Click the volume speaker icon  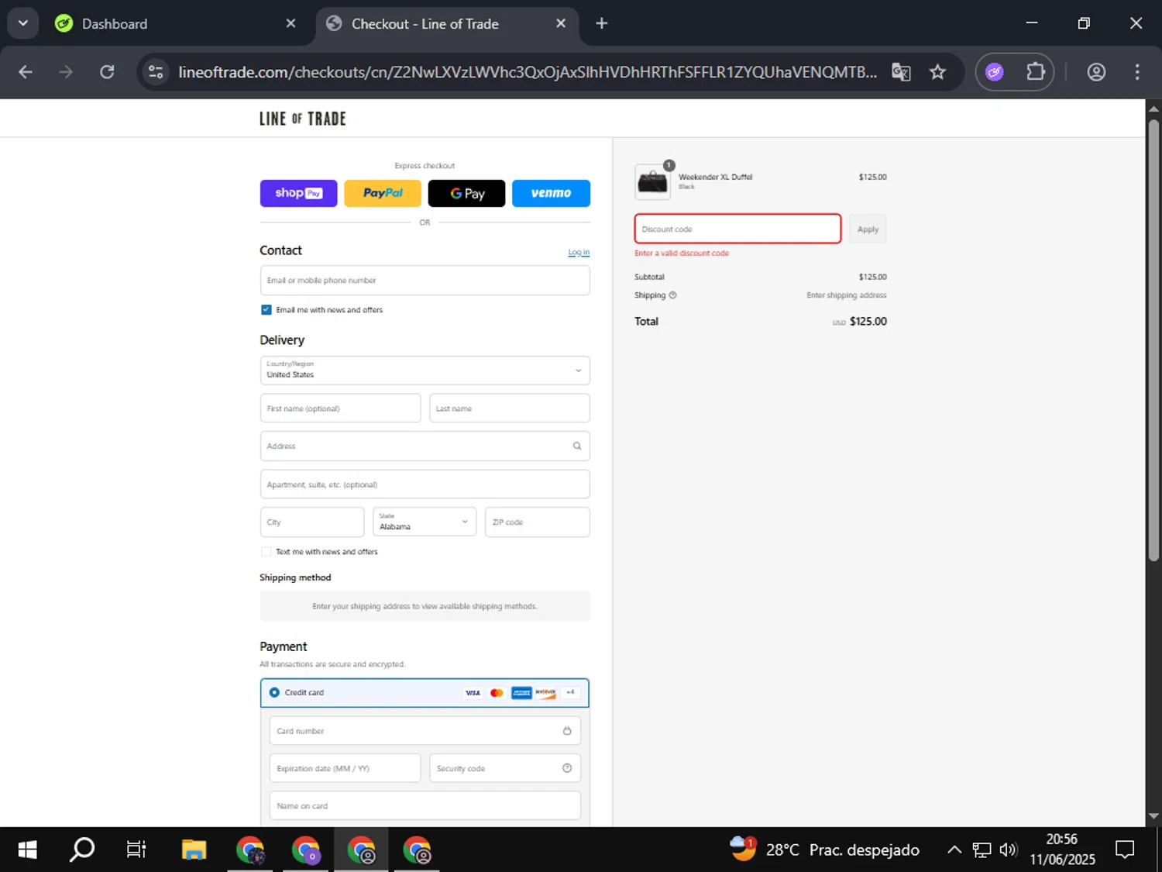[1008, 850]
